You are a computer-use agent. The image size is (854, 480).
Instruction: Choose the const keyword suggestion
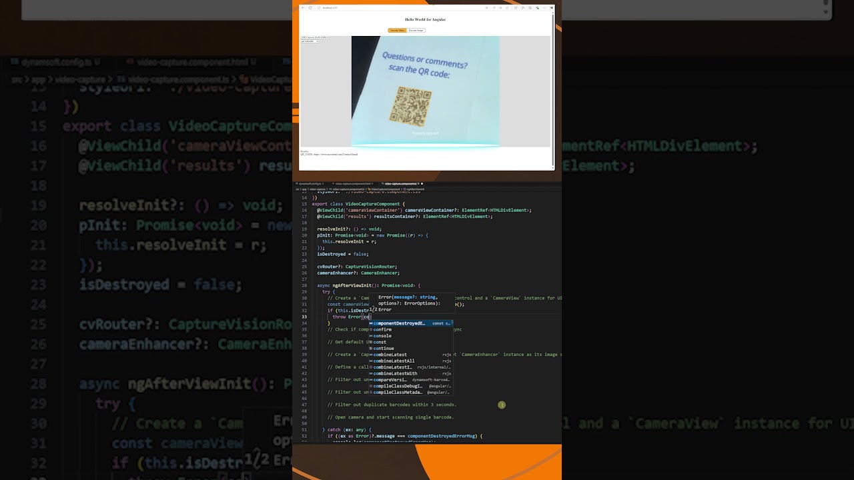(411, 342)
